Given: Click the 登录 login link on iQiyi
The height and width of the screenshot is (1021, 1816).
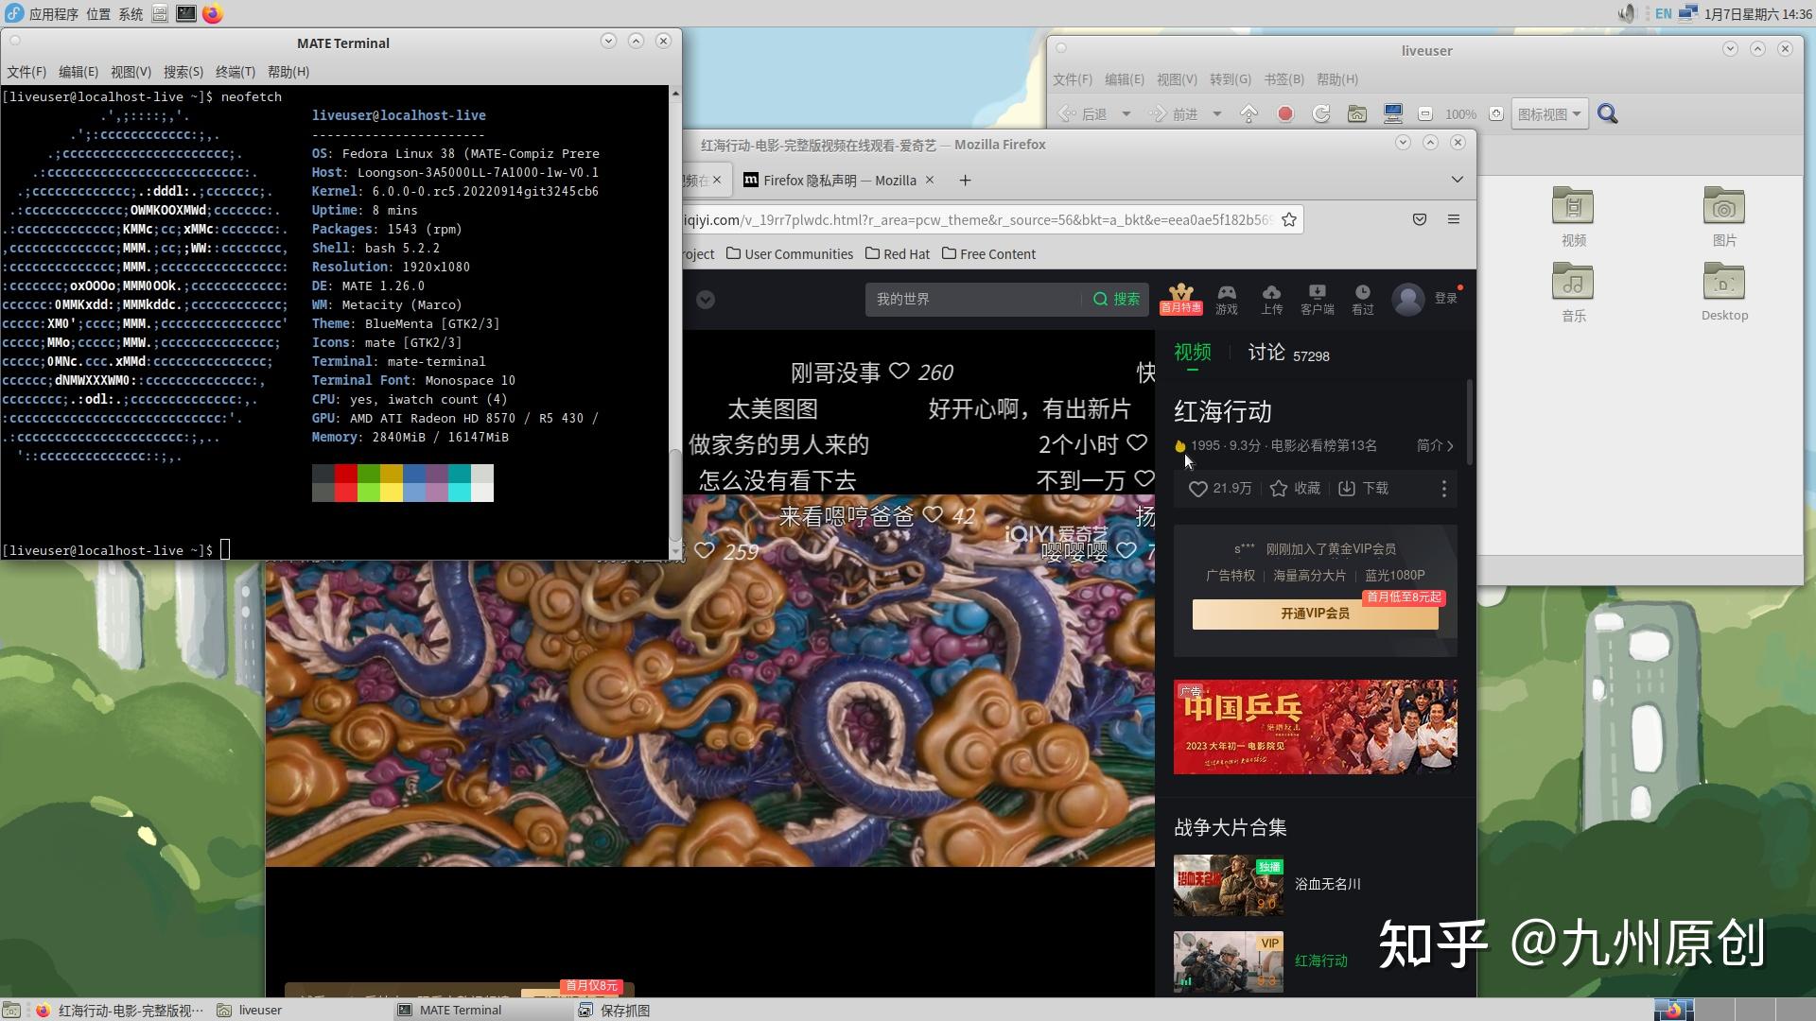Looking at the screenshot, I should coord(1446,298).
